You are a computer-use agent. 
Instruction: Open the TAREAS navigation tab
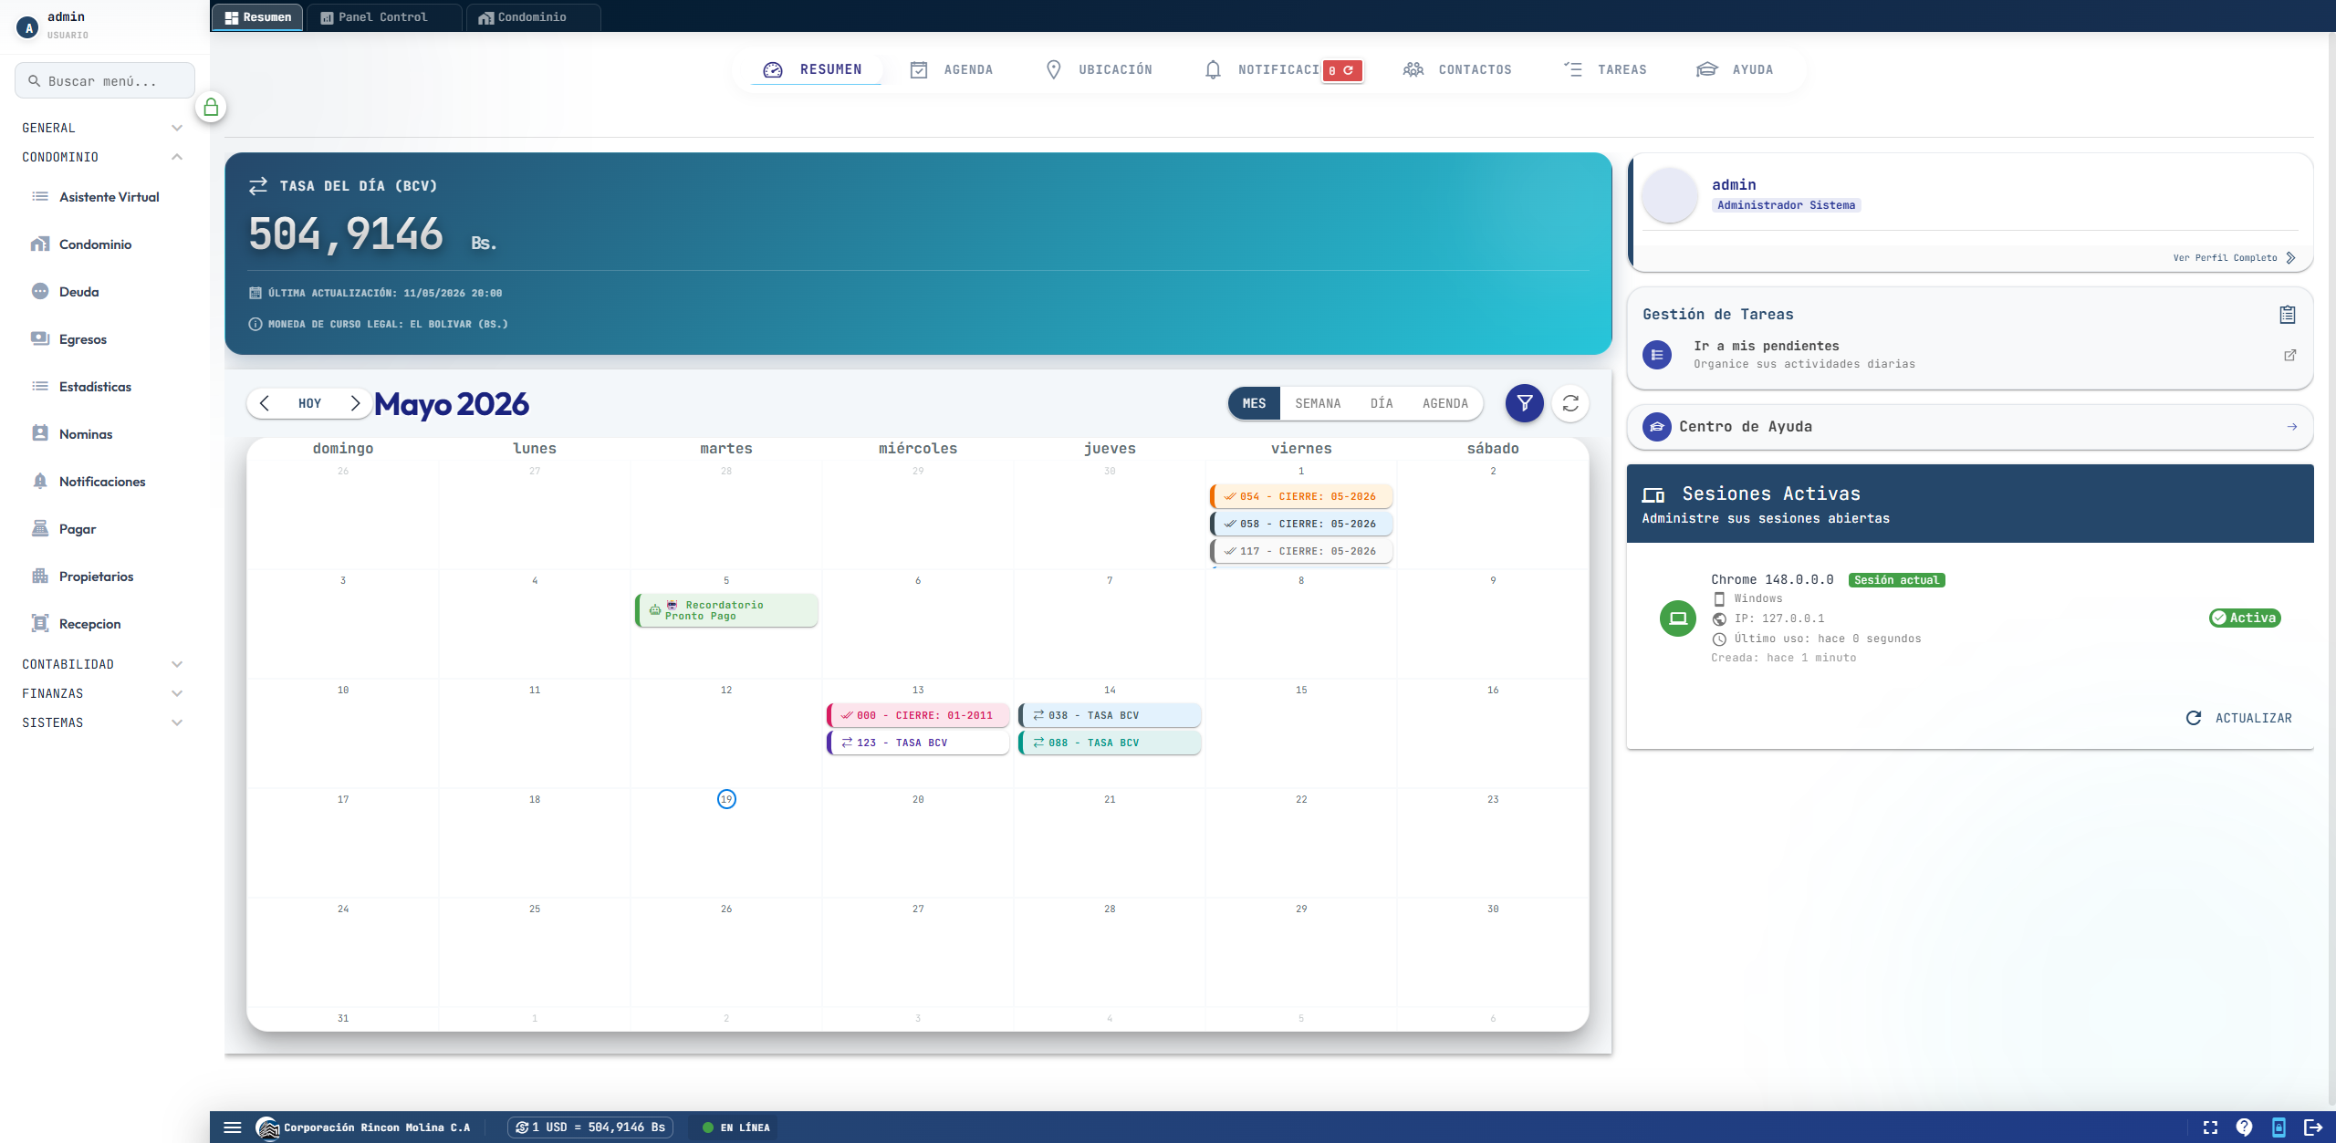1605,69
